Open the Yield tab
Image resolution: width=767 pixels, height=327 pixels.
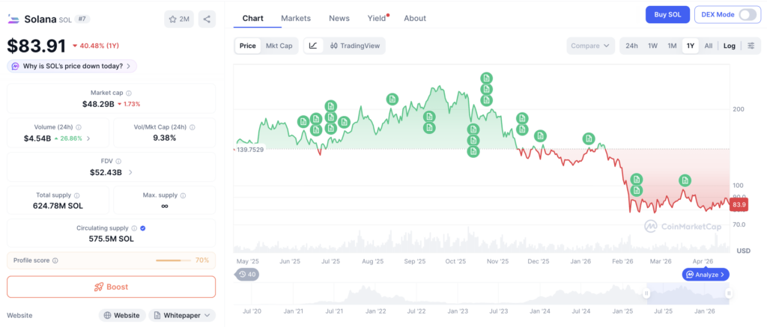pyautogui.click(x=378, y=18)
